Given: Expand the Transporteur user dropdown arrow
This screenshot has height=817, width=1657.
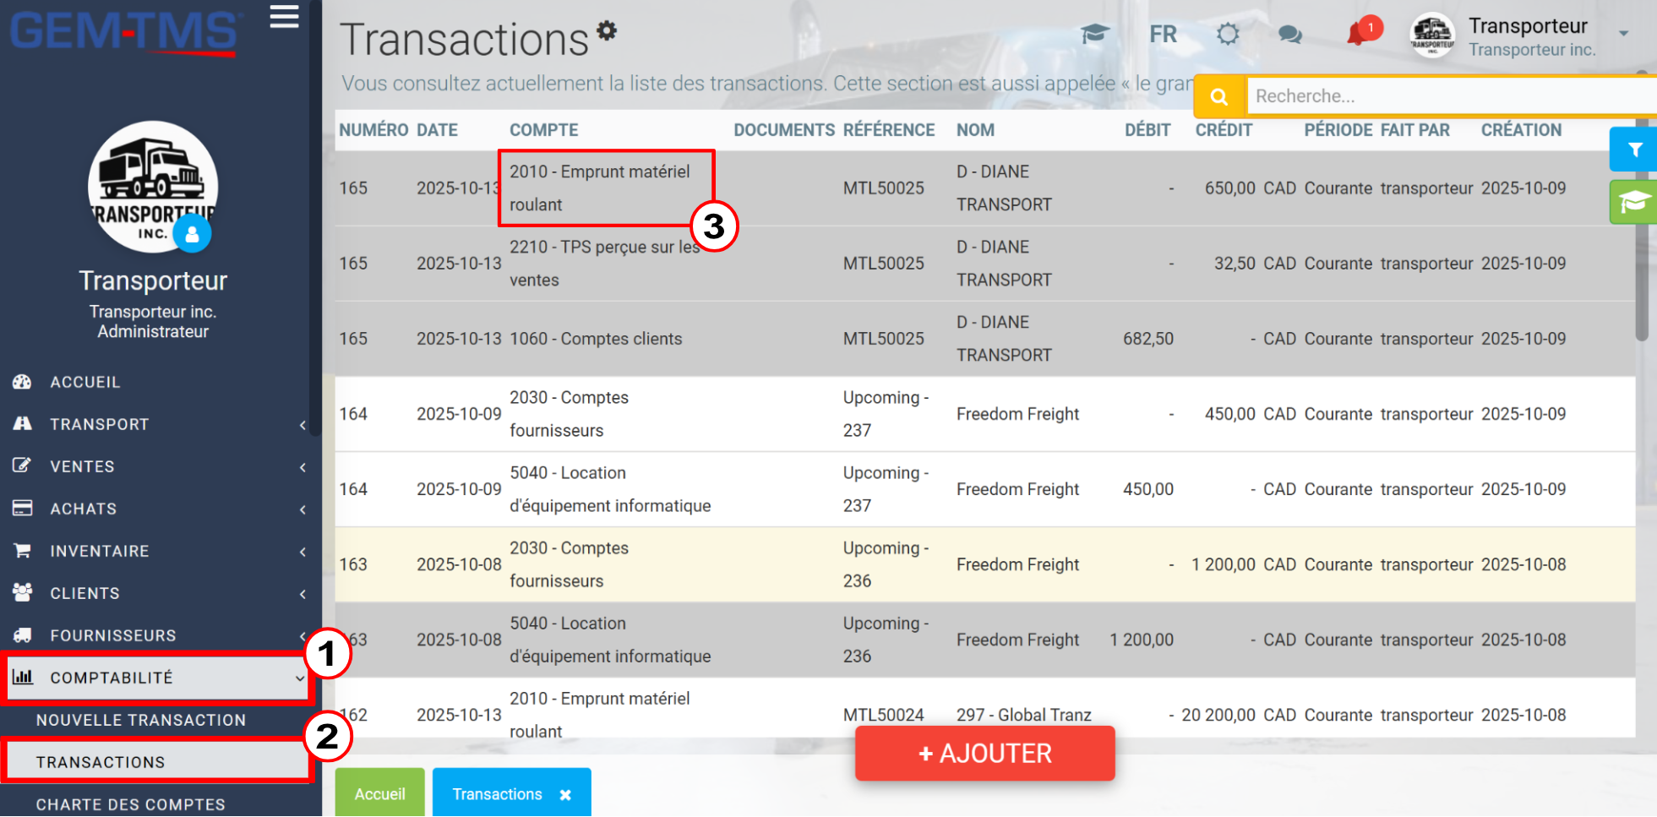Looking at the screenshot, I should click(1623, 34).
